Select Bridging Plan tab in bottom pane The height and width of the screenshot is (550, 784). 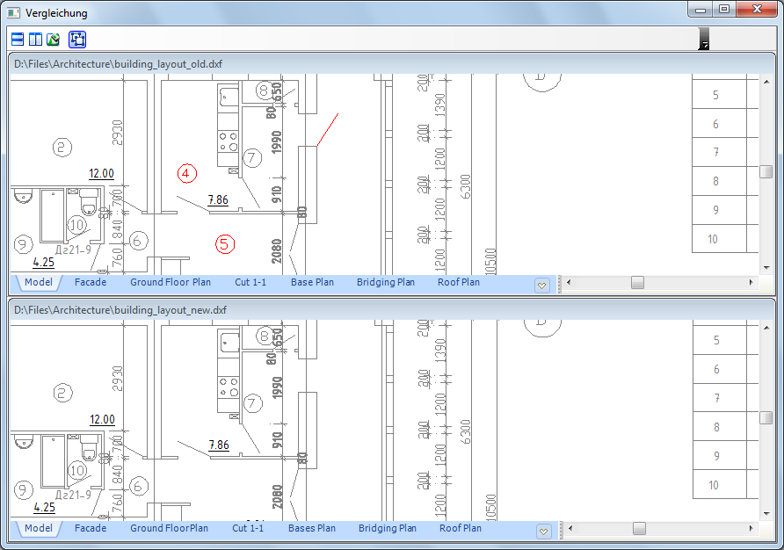388,529
